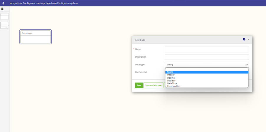Image resolution: width=266 pixels, height=132 pixels.
Task: Click the Data type label
Action: (140, 65)
